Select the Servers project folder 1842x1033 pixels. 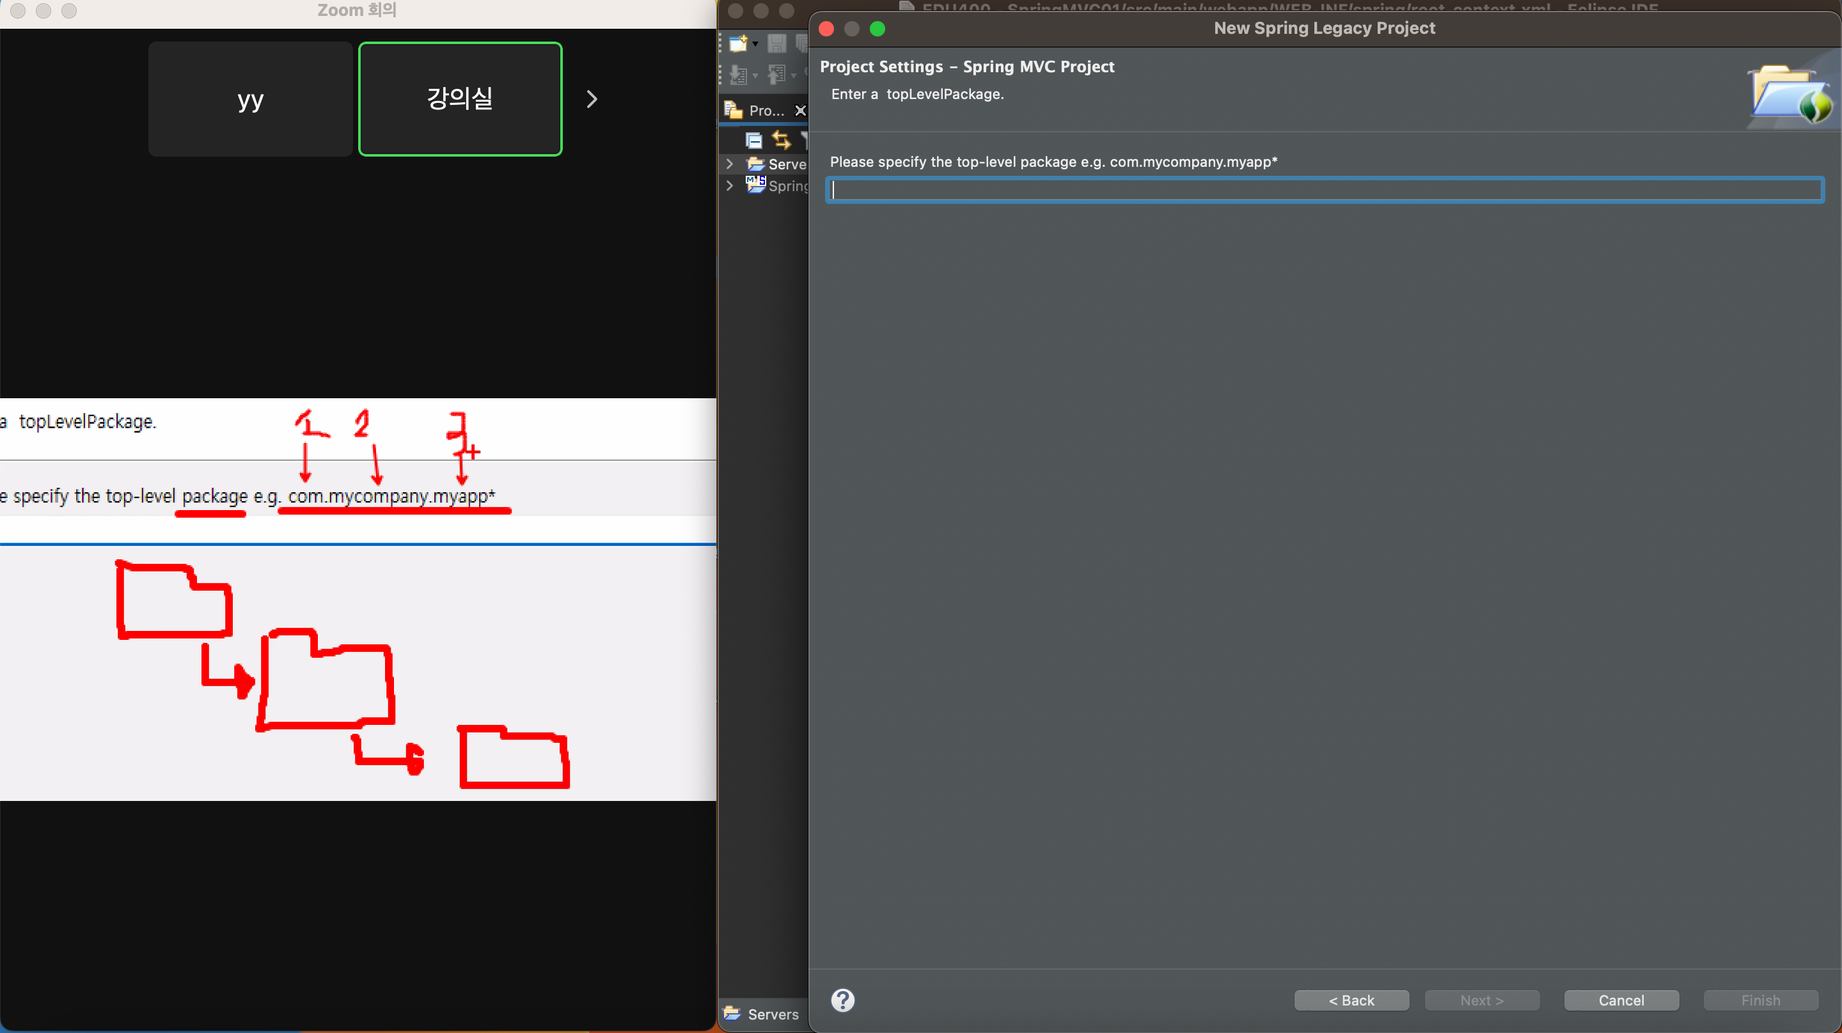776,164
